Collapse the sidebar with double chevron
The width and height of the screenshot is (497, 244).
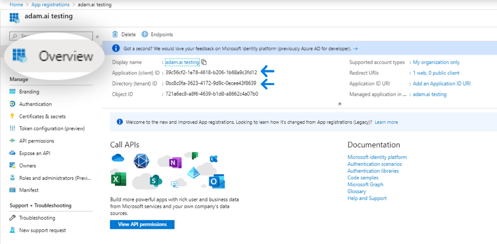pos(97,37)
